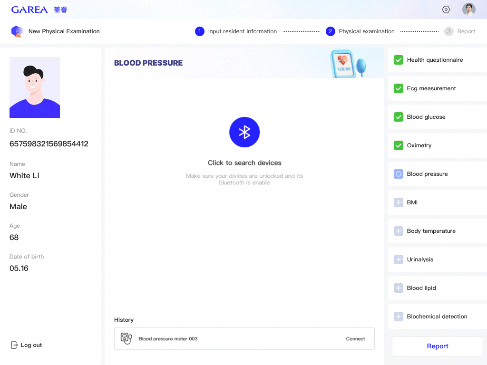Click the 'Report' step label in header
The image size is (487, 365).
[466, 31]
